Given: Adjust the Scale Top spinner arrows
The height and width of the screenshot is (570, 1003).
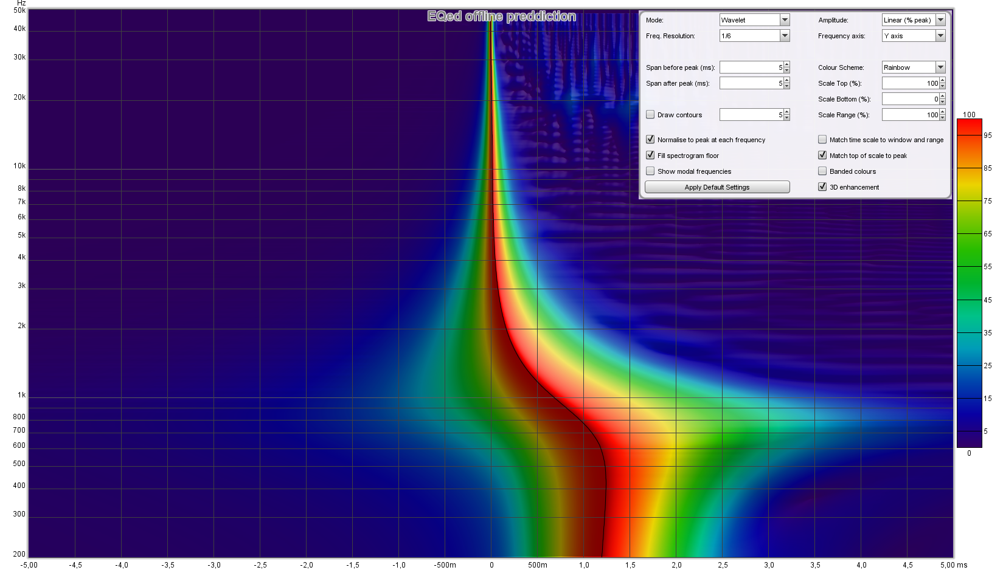Looking at the screenshot, I should pyautogui.click(x=943, y=83).
